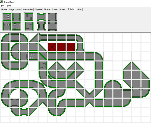The image size is (151, 123).
Task: Open the Intersection tab
Action: [28, 9]
